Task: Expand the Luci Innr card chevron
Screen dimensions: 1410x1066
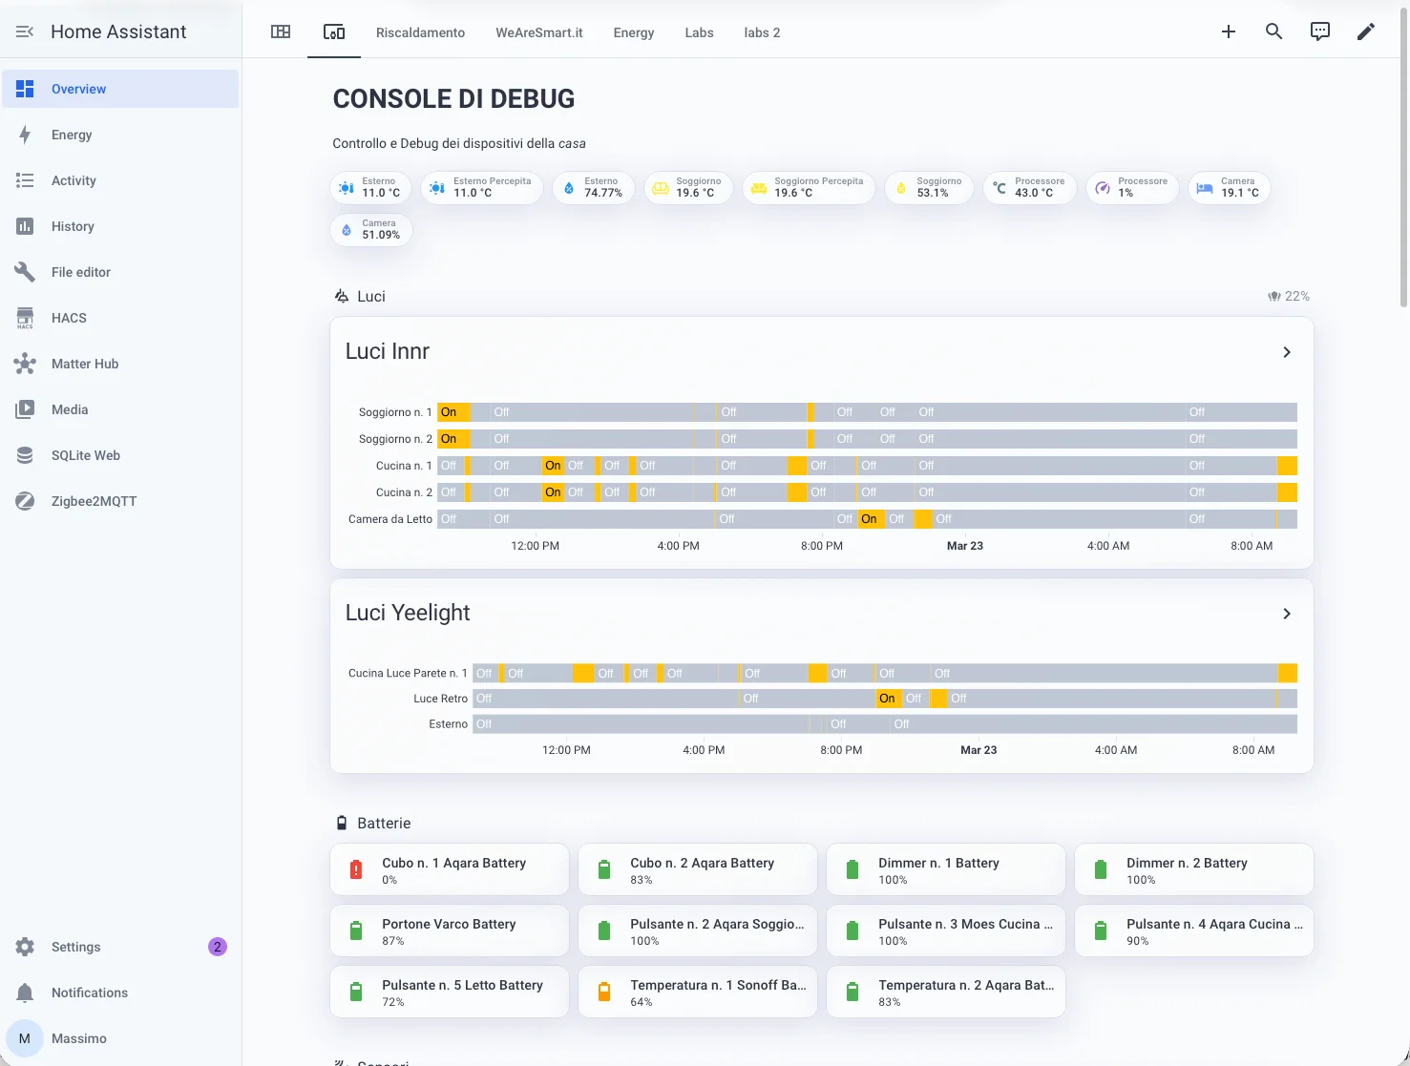Action: tap(1286, 352)
